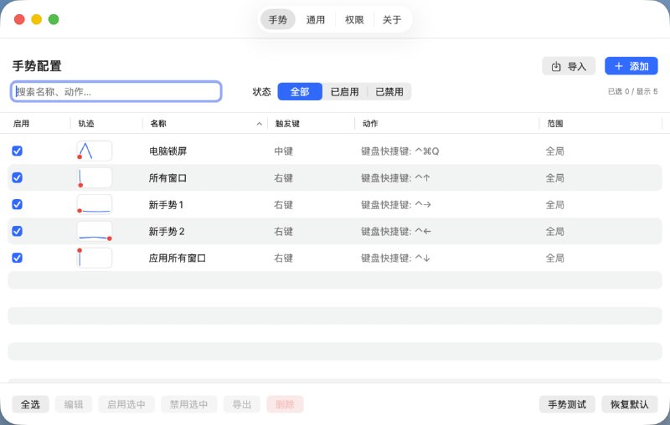Filter by 已禁用 status

pos(389,92)
